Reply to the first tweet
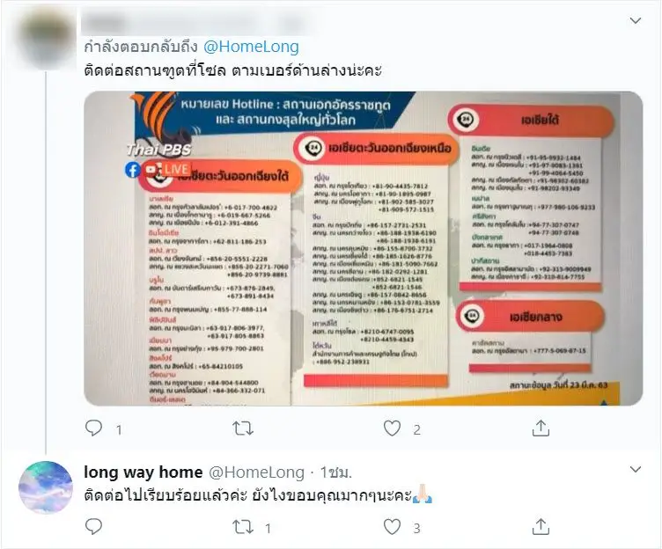 pos(93,428)
